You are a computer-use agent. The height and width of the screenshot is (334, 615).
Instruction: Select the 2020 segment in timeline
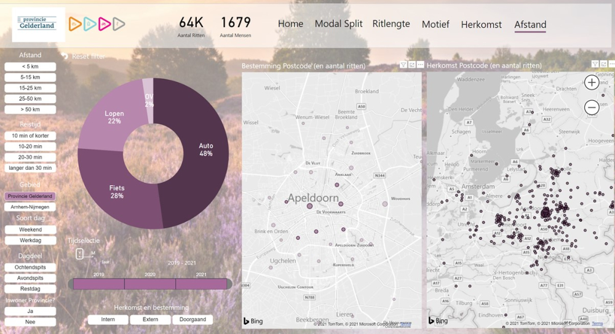(150, 284)
